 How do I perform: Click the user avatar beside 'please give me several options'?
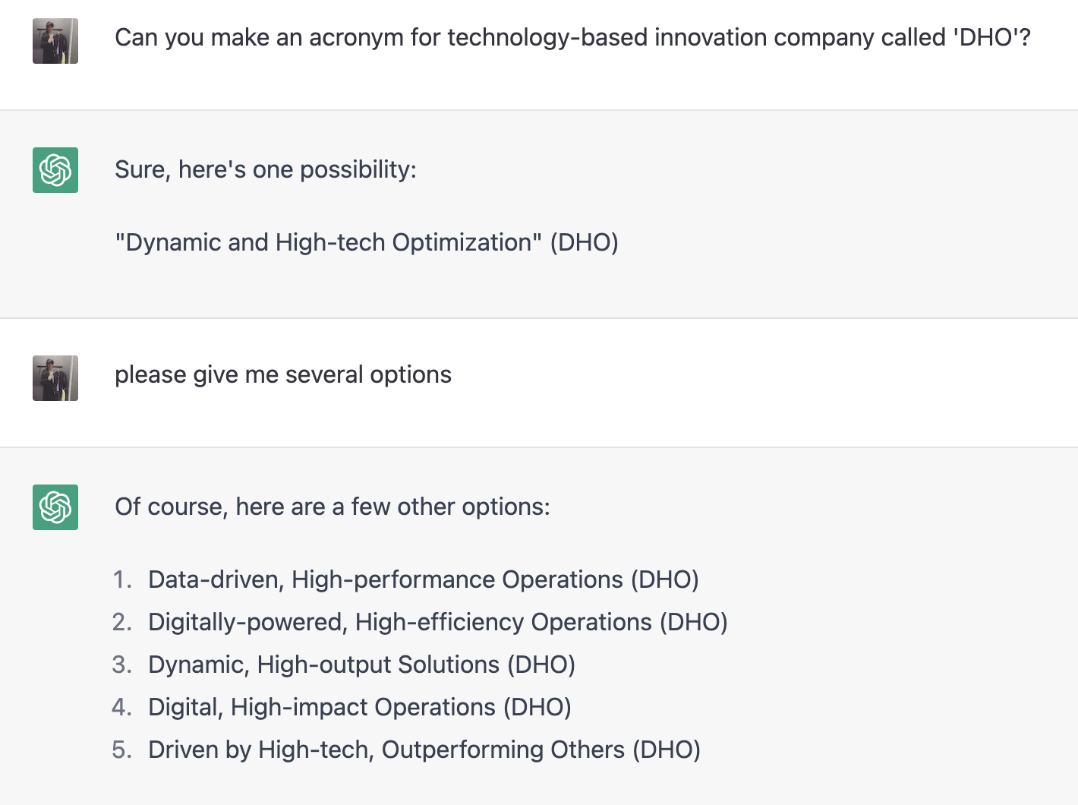point(55,378)
